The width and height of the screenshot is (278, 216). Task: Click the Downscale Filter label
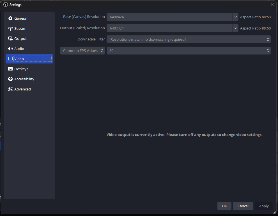coord(91,39)
